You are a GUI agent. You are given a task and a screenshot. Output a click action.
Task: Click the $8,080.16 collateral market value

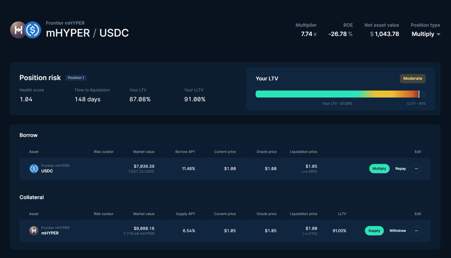coord(144,228)
